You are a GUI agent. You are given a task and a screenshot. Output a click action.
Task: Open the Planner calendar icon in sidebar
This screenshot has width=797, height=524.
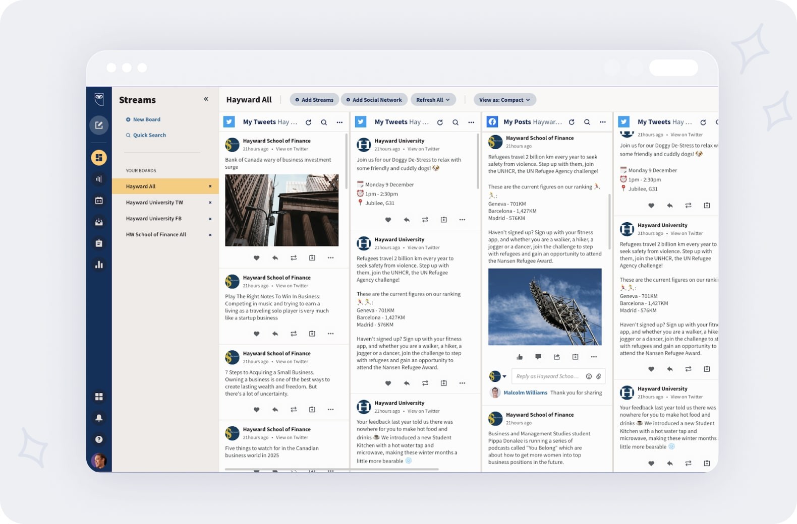click(99, 201)
